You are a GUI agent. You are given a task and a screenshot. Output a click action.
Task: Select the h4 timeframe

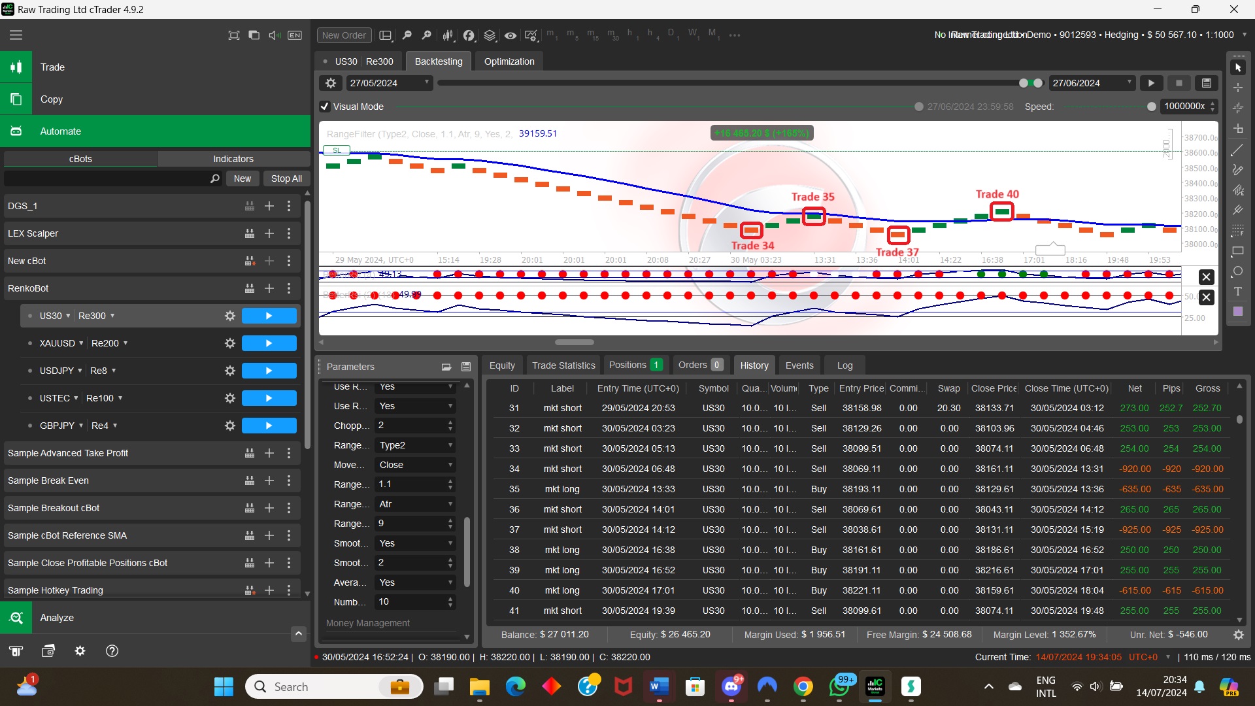(x=653, y=35)
